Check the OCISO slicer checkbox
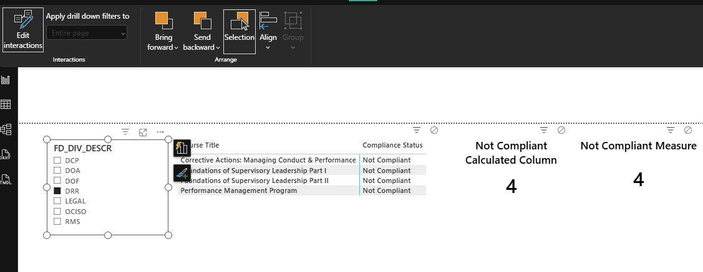703x272 pixels. (x=57, y=211)
